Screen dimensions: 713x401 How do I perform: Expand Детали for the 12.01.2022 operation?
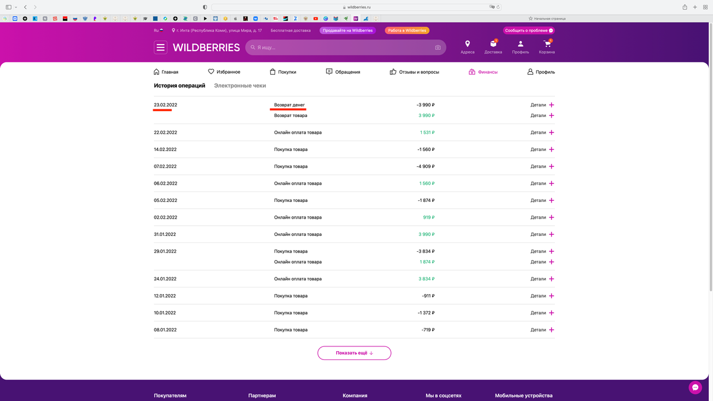[542, 296]
